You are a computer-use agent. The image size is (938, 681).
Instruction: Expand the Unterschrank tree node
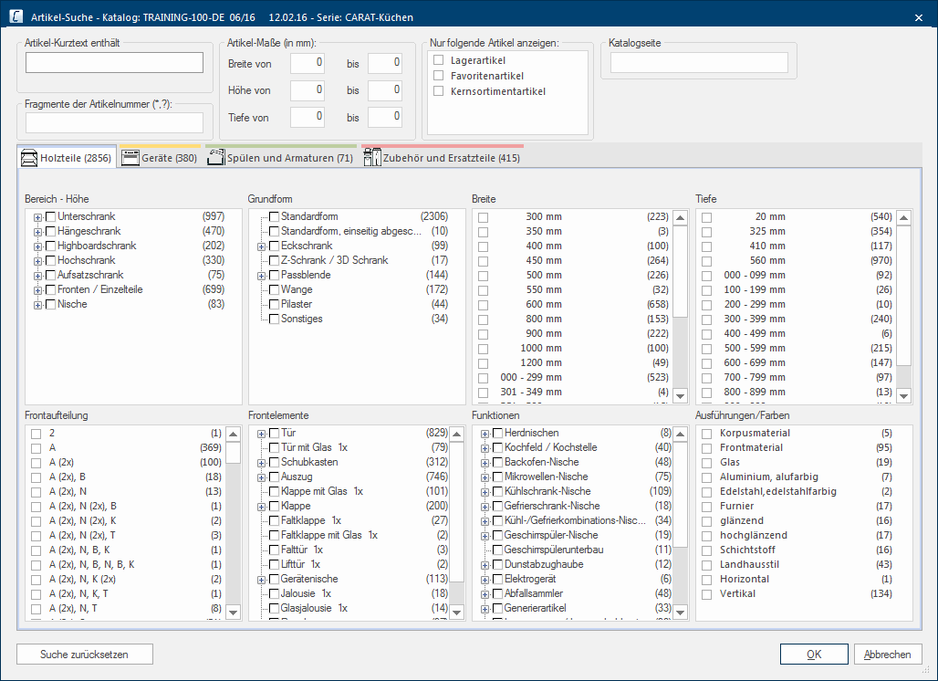[38, 217]
